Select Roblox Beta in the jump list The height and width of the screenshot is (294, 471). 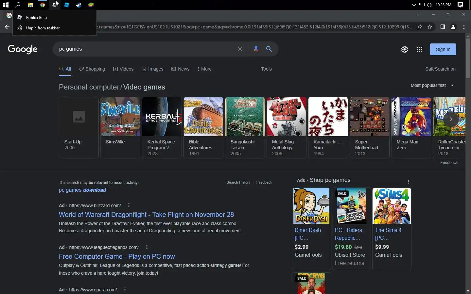coord(55,17)
